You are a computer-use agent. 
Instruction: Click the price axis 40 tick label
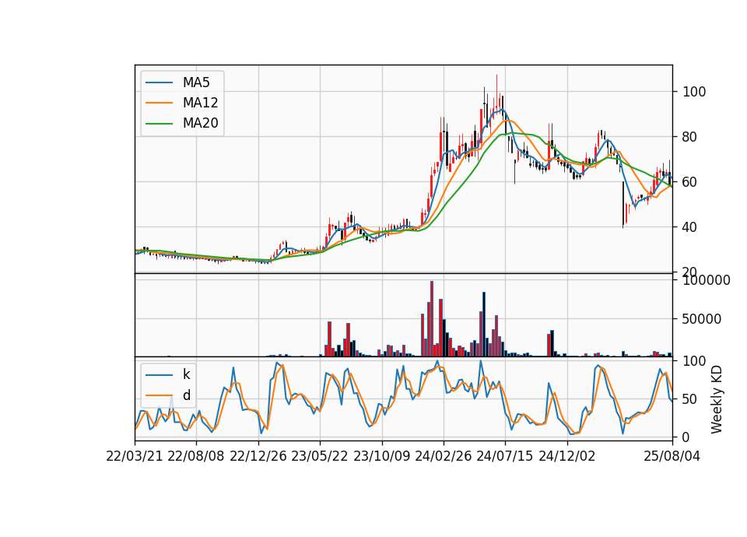[x=689, y=227]
